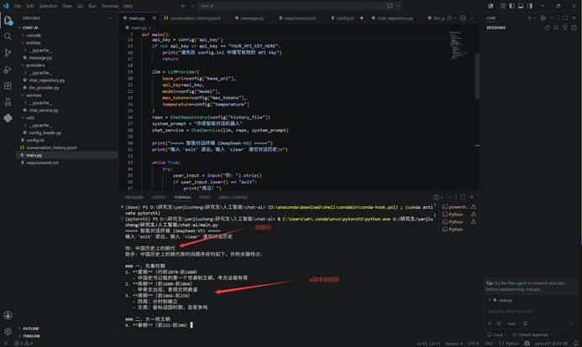Open notifications bell in status bar
The height and width of the screenshot is (347, 582).
[575, 344]
